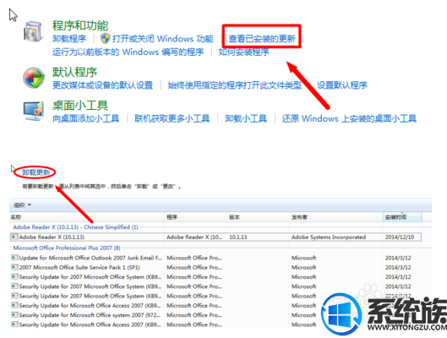Image resolution: width=447 pixels, height=338 pixels.
Task: Sort the list by the 程序 column
Action: pos(195,217)
